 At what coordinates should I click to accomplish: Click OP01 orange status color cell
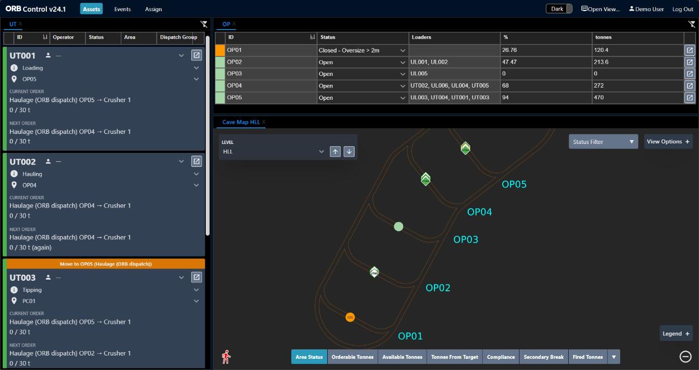pos(220,50)
